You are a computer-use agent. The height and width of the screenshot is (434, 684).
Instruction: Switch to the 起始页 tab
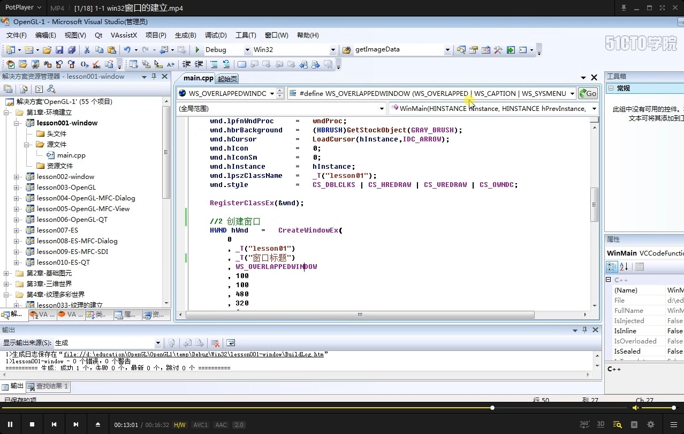point(227,79)
